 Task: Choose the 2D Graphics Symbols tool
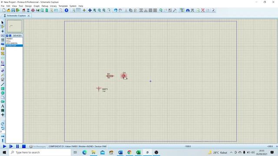click(x=3, y=110)
